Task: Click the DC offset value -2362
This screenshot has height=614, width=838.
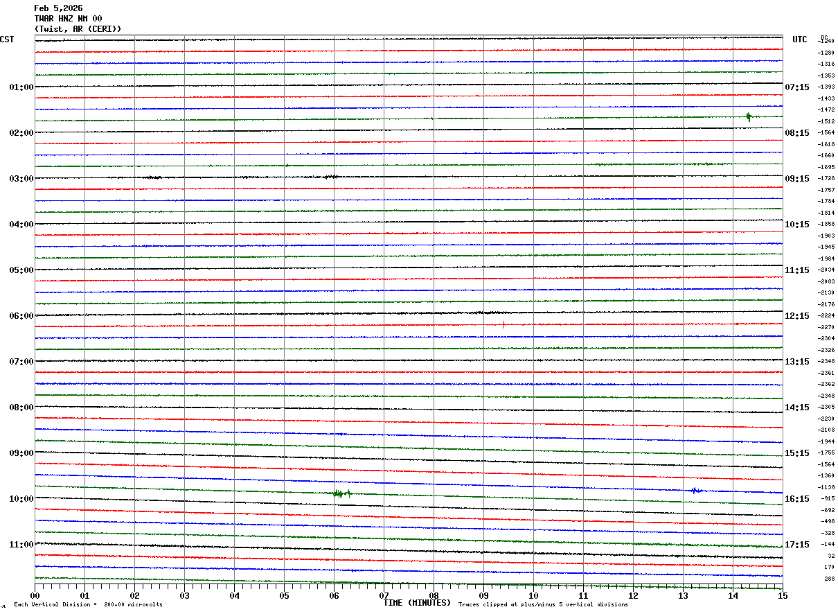Action: click(x=826, y=384)
